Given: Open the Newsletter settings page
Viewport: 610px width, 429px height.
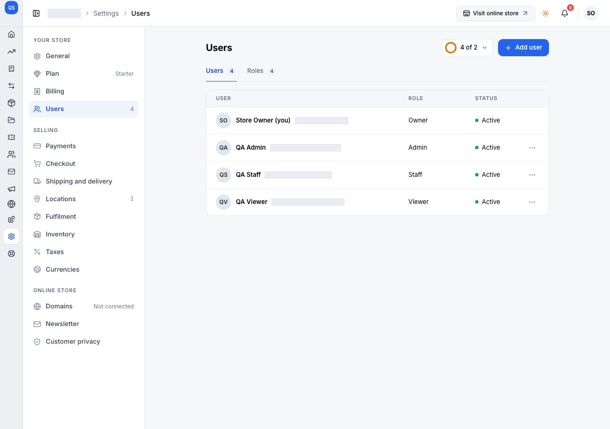Looking at the screenshot, I should click(x=83, y=324).
